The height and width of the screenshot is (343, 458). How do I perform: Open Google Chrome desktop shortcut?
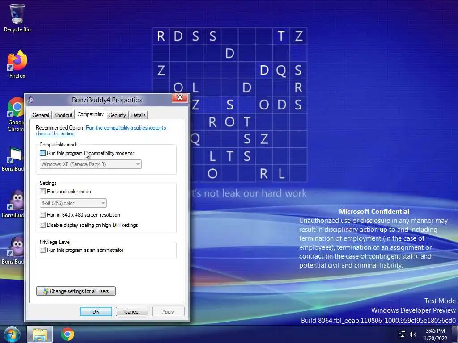(16, 114)
